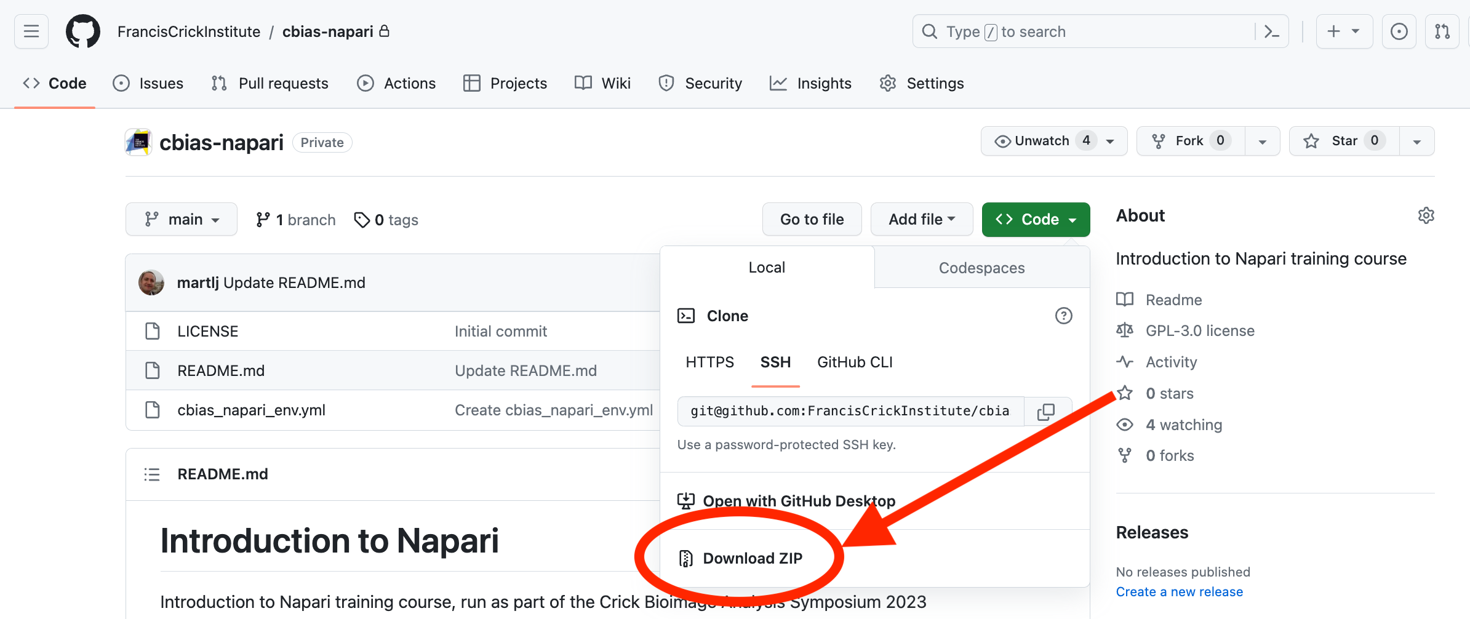Open the Projects tab
The width and height of the screenshot is (1470, 619).
click(505, 83)
